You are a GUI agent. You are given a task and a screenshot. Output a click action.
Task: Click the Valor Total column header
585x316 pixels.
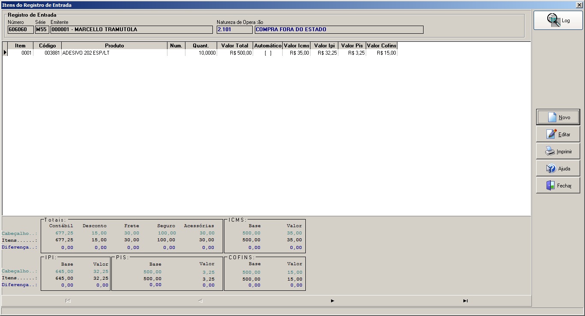point(235,46)
